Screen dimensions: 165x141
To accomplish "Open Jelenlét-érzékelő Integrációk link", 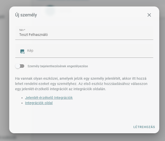I will (x=49, y=98).
